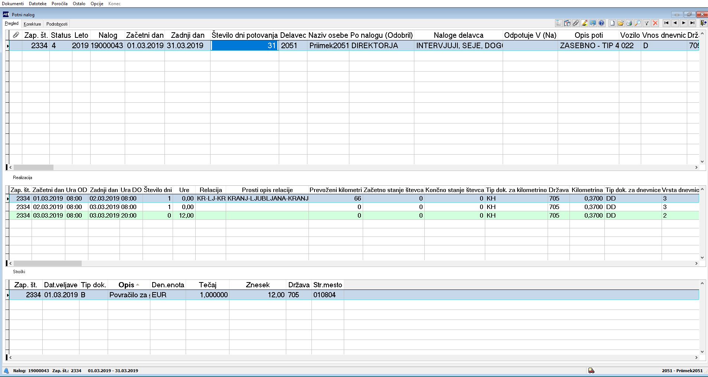Click the top grid horizontal scrollbar thumb
708x377 pixels.
tap(33, 167)
